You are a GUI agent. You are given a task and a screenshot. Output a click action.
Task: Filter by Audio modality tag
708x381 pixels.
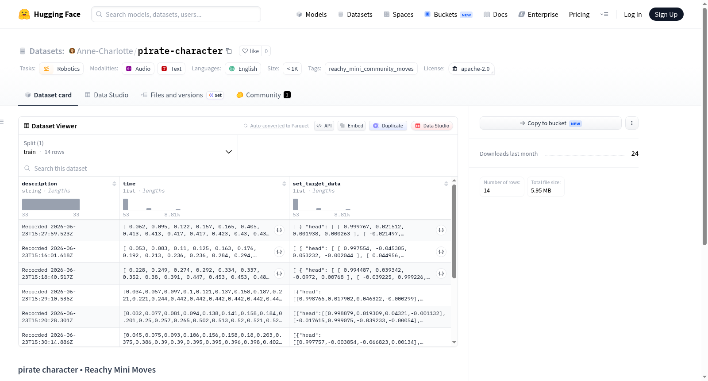click(138, 69)
